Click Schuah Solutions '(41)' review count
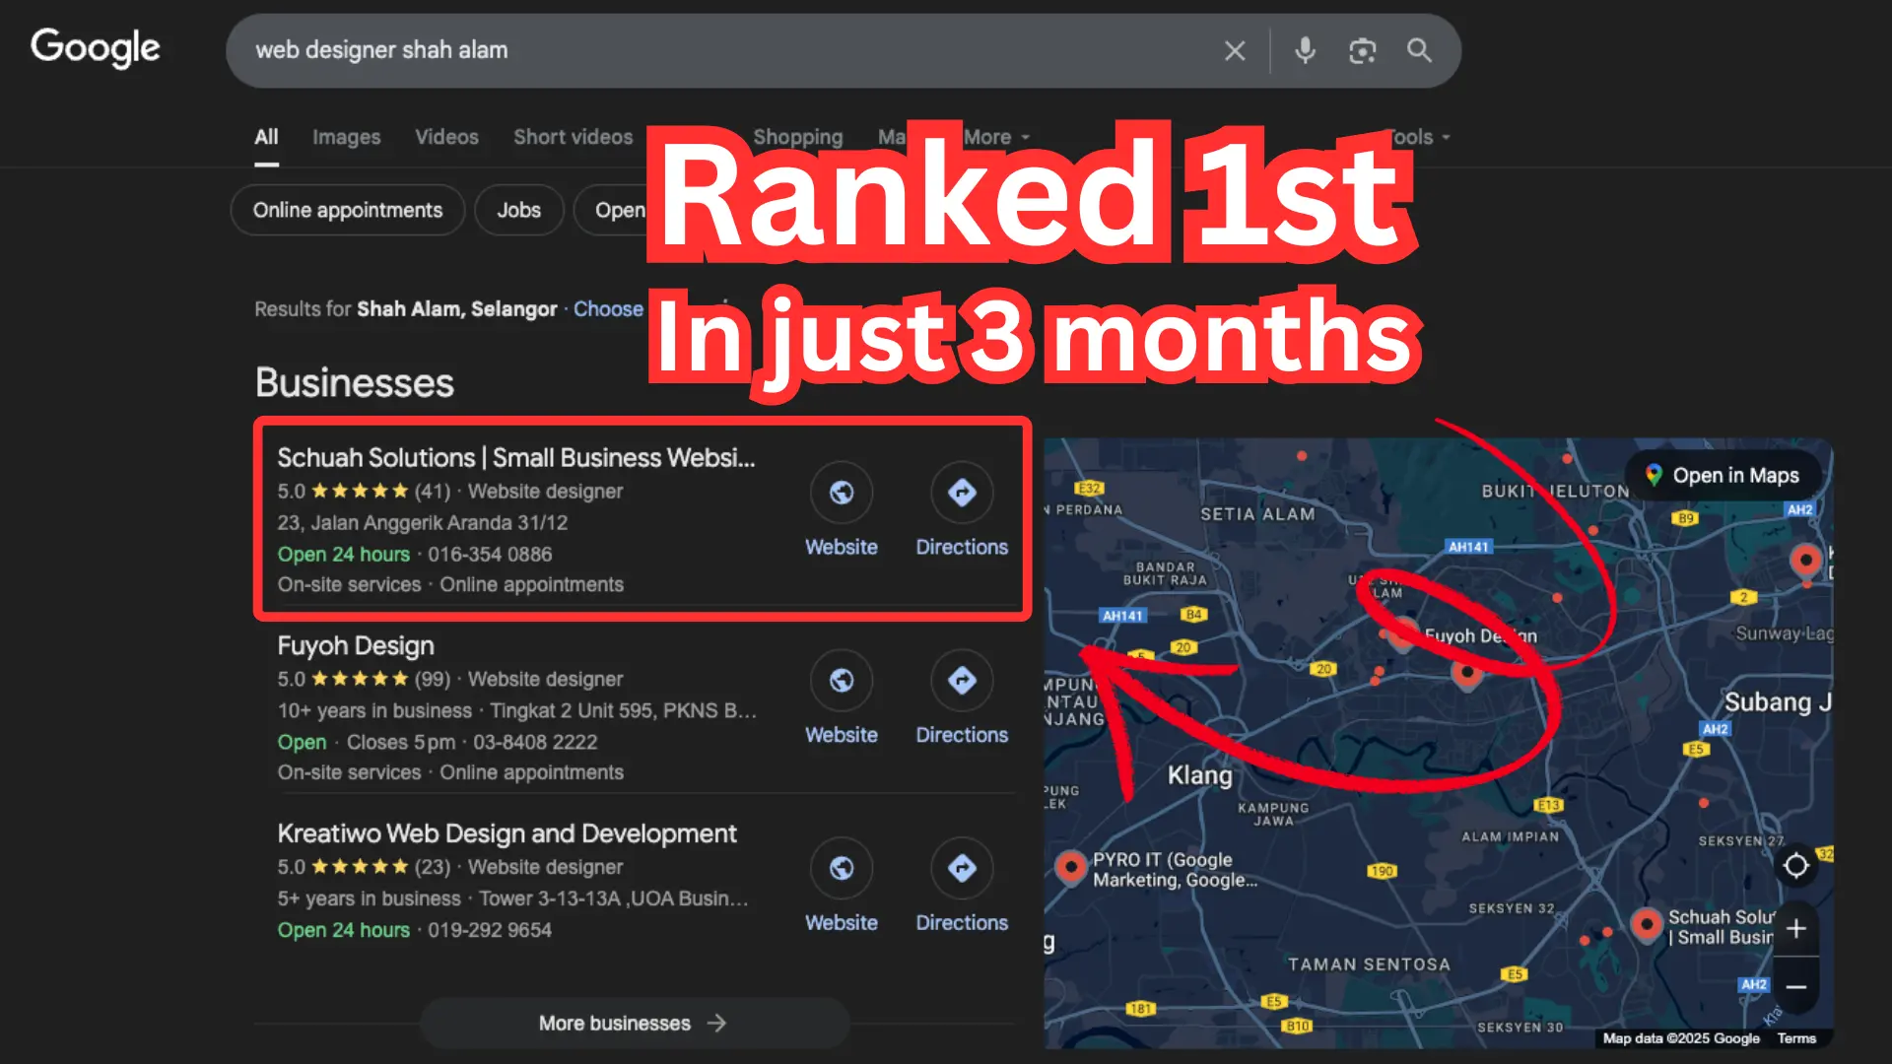Viewport: 1892px width, 1064px height. pos(432,492)
